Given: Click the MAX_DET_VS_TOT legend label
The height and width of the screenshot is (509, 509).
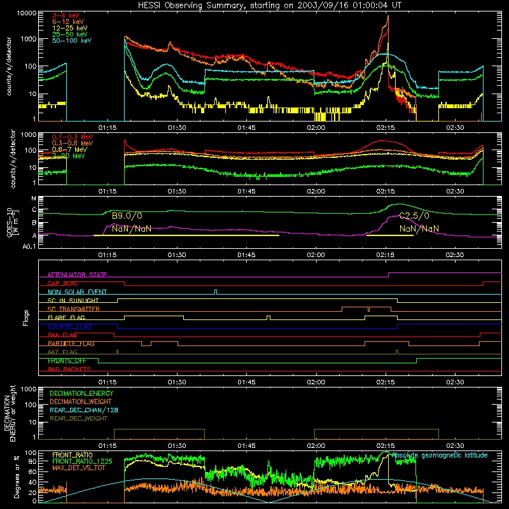Looking at the screenshot, I should coord(79,468).
